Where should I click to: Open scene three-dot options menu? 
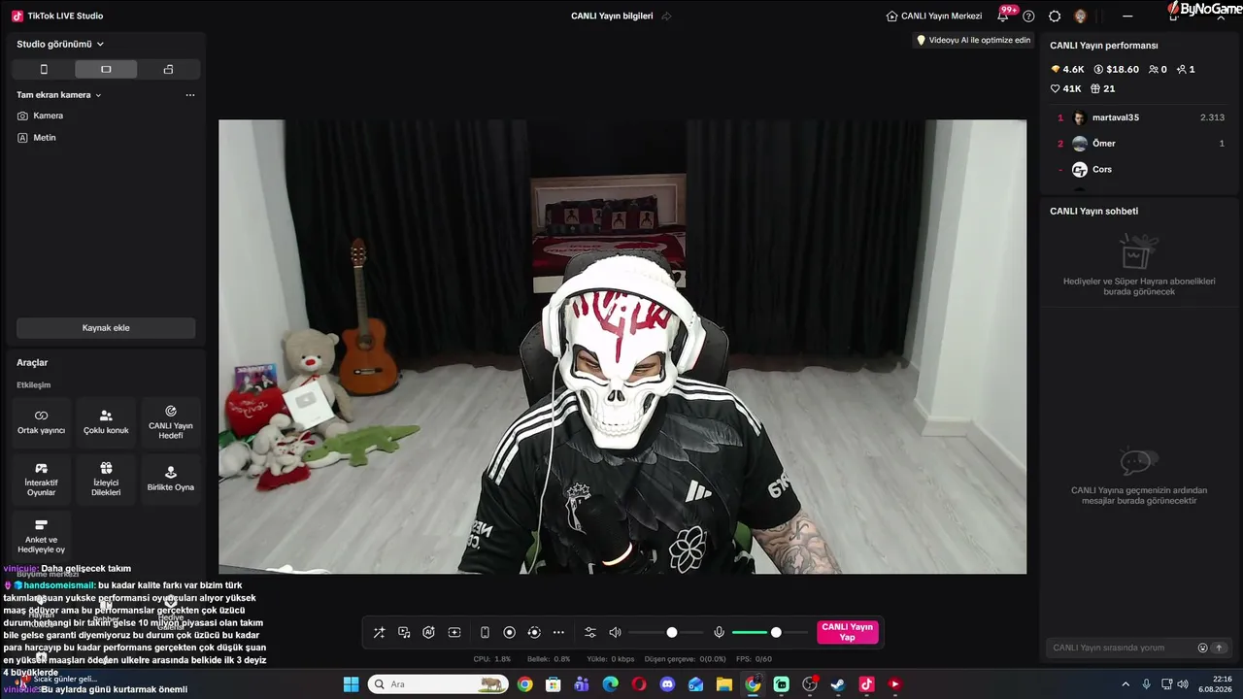pyautogui.click(x=190, y=95)
